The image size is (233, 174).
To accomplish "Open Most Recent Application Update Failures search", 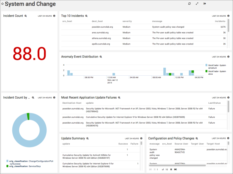I will click(119, 98).
